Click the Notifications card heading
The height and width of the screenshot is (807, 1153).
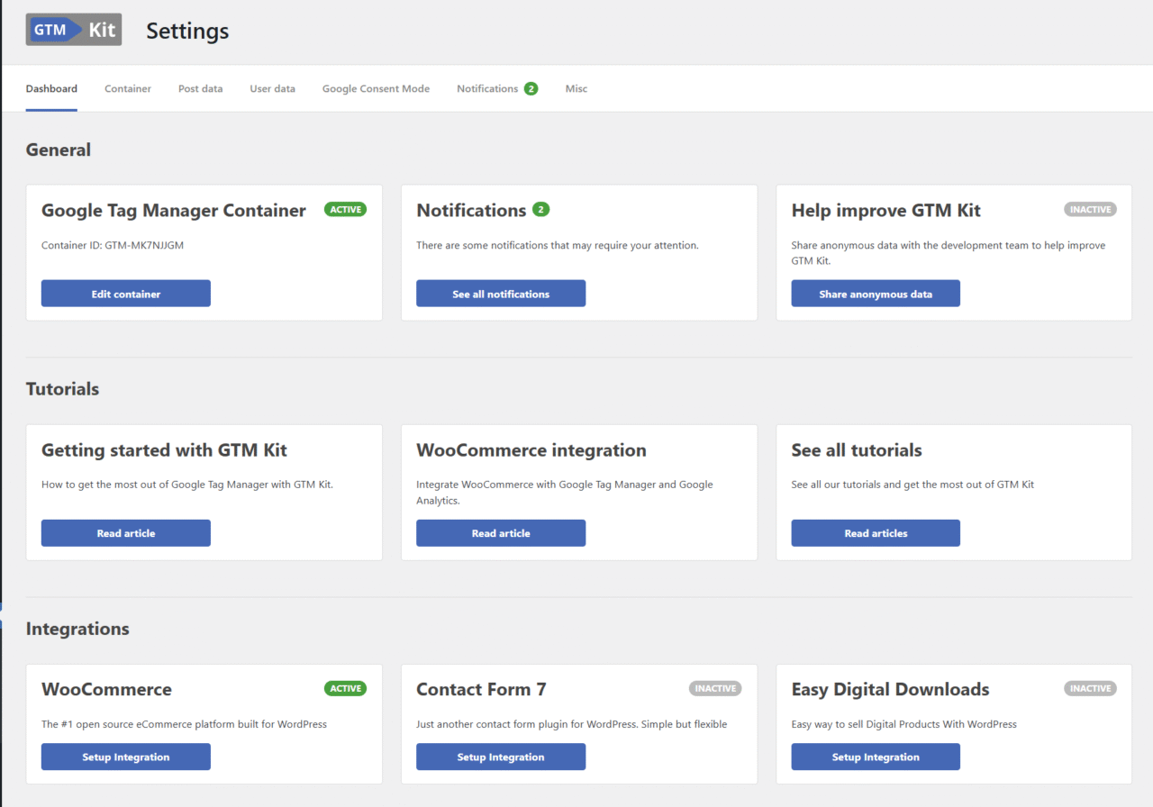coord(471,211)
